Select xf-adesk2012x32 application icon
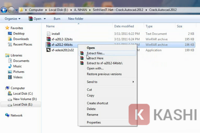The image size is (200, 133). [x=48, y=50]
